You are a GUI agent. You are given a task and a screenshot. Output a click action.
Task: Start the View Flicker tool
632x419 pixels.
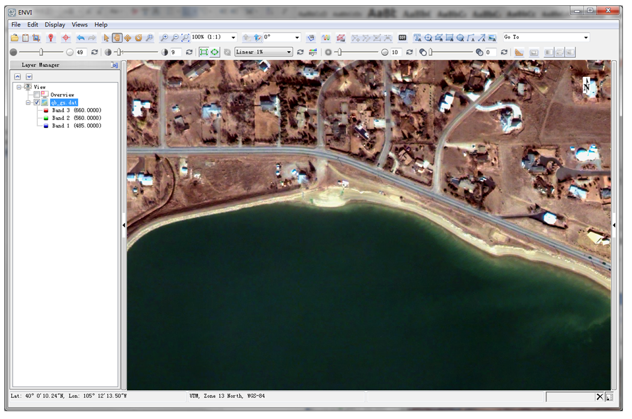(559, 52)
